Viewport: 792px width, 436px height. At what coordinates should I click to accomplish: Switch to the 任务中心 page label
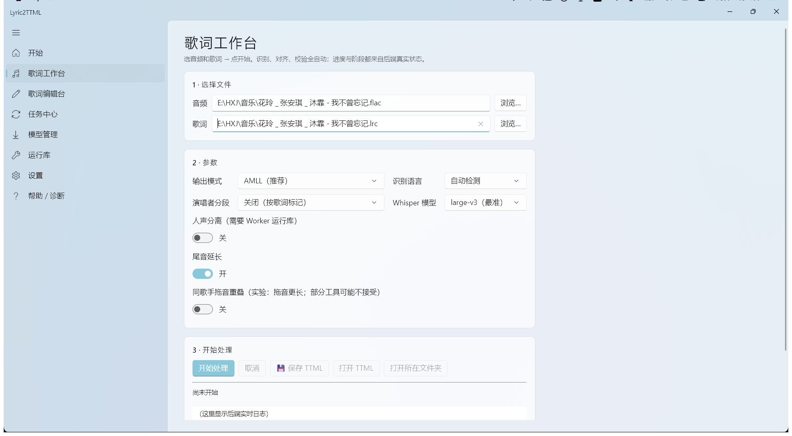tap(43, 114)
